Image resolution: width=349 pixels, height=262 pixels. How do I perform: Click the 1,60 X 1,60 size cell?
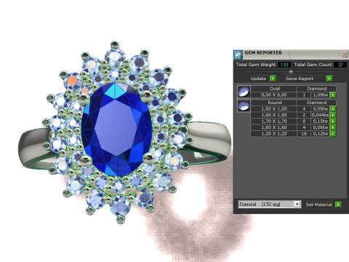(x=274, y=127)
